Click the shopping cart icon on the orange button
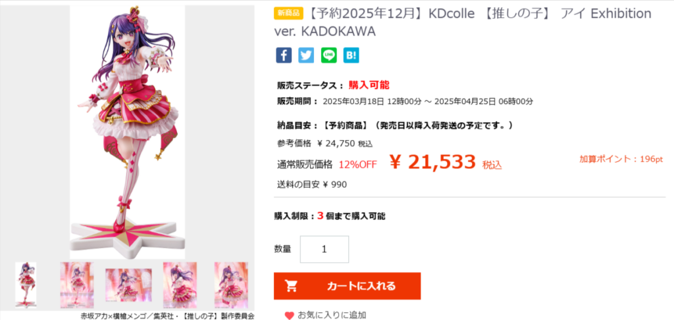The image size is (674, 320). point(292,286)
